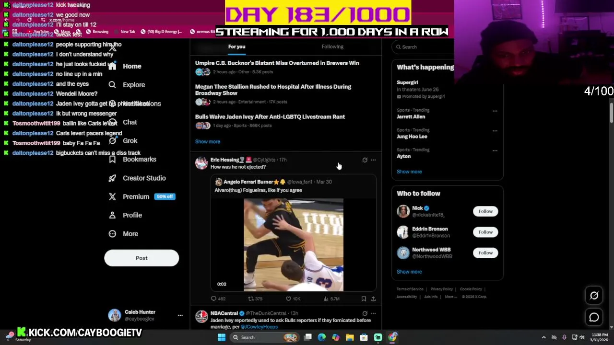Show more accounts in Who to follow
The image size is (614, 345).
tap(409, 272)
